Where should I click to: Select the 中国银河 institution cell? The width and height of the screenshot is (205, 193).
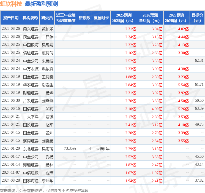tap(31, 45)
